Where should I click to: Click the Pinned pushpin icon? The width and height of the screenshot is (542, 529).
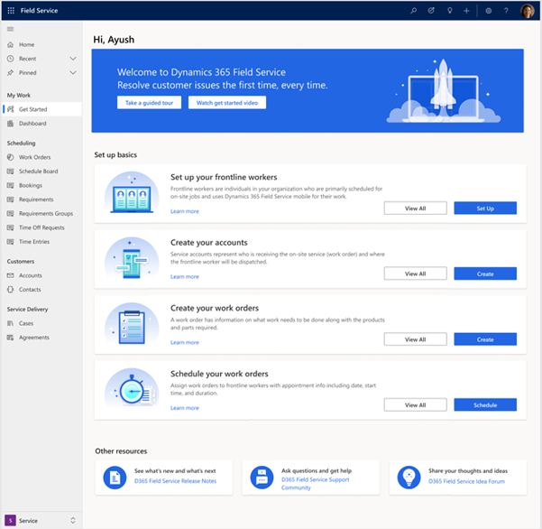tap(10, 72)
